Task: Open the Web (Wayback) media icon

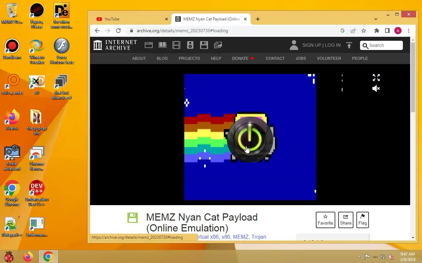Action: coord(149,45)
